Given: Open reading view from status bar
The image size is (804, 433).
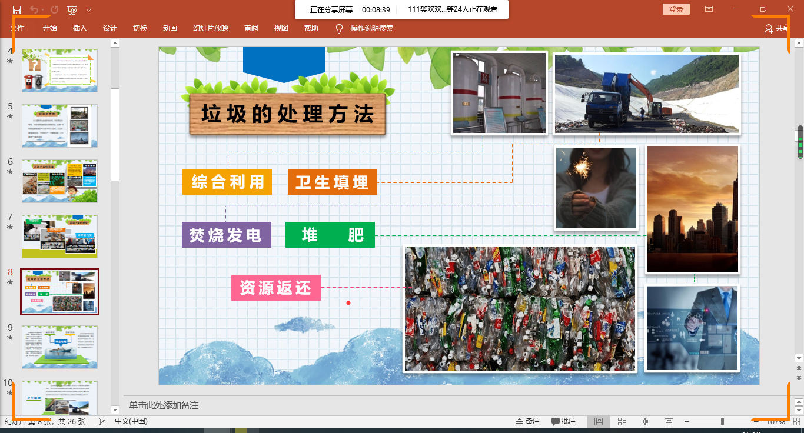Looking at the screenshot, I should click(x=645, y=422).
